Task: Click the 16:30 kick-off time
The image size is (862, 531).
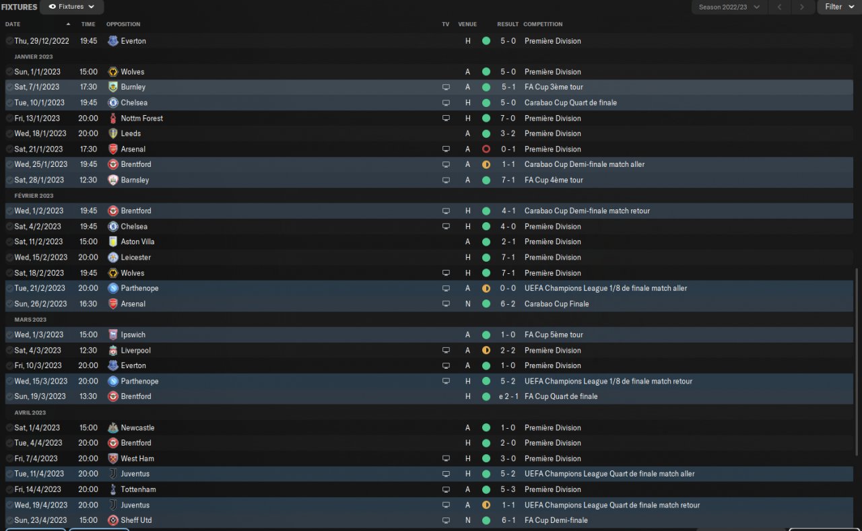Action: click(88, 304)
